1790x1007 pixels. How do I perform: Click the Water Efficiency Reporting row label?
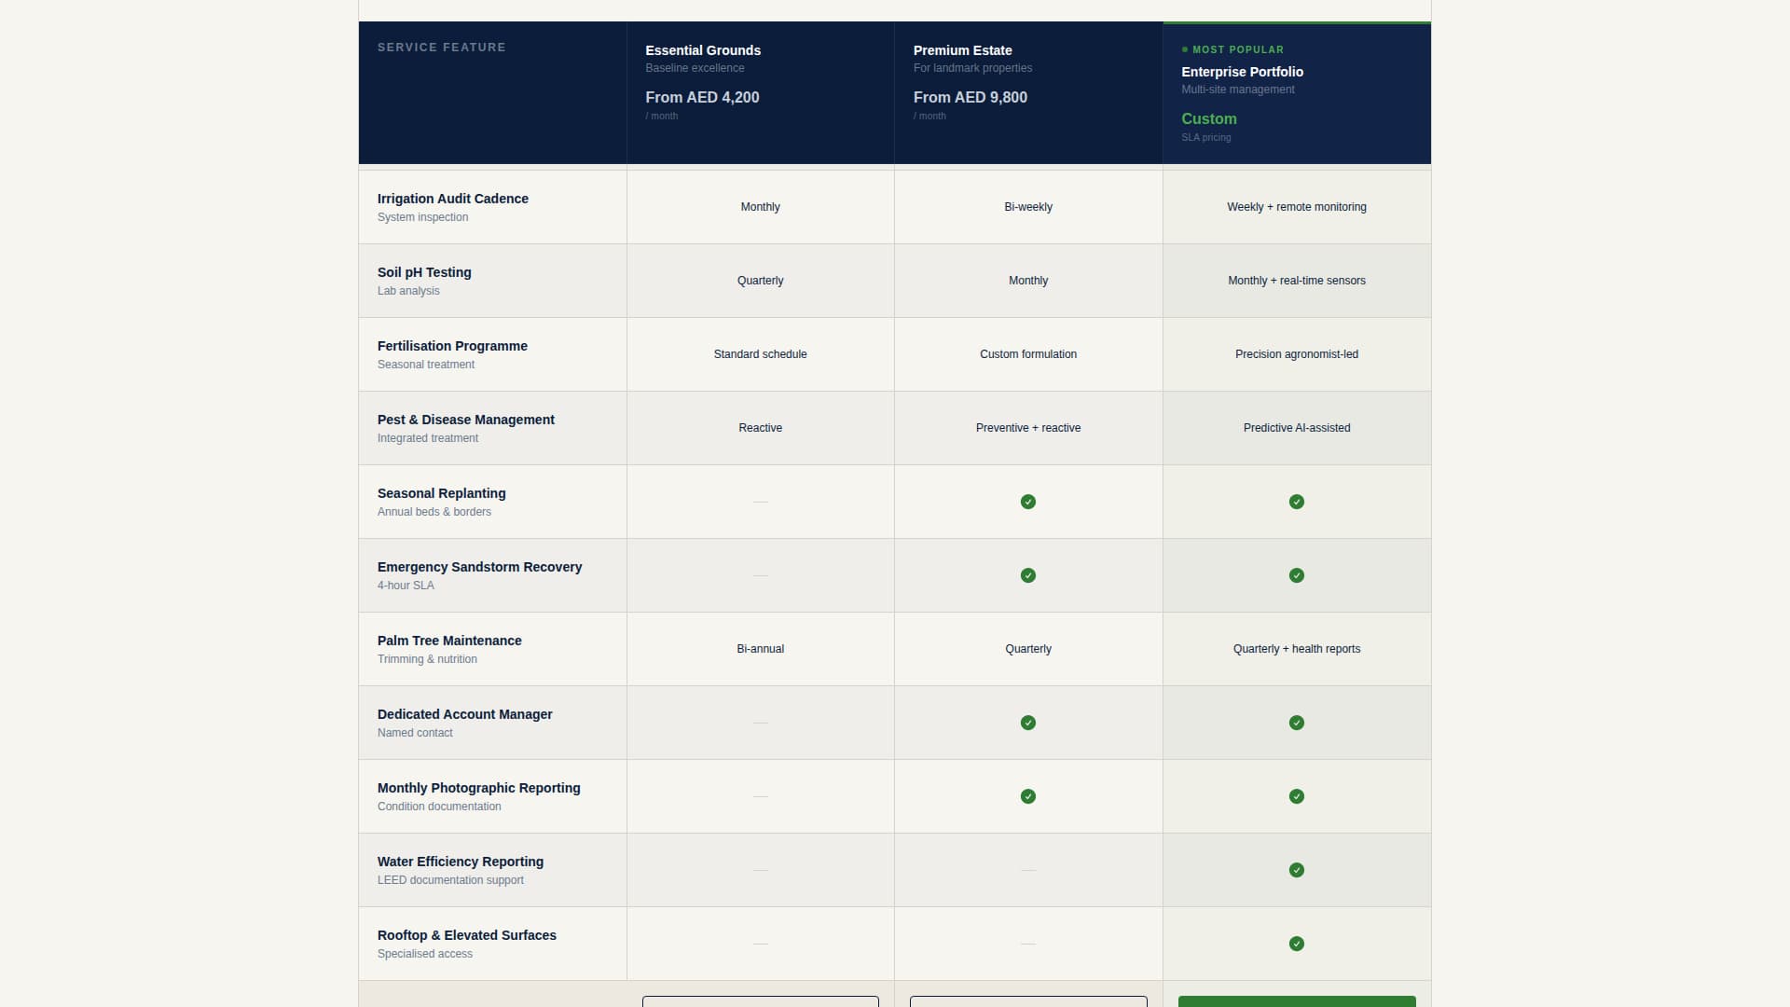pos(461,862)
